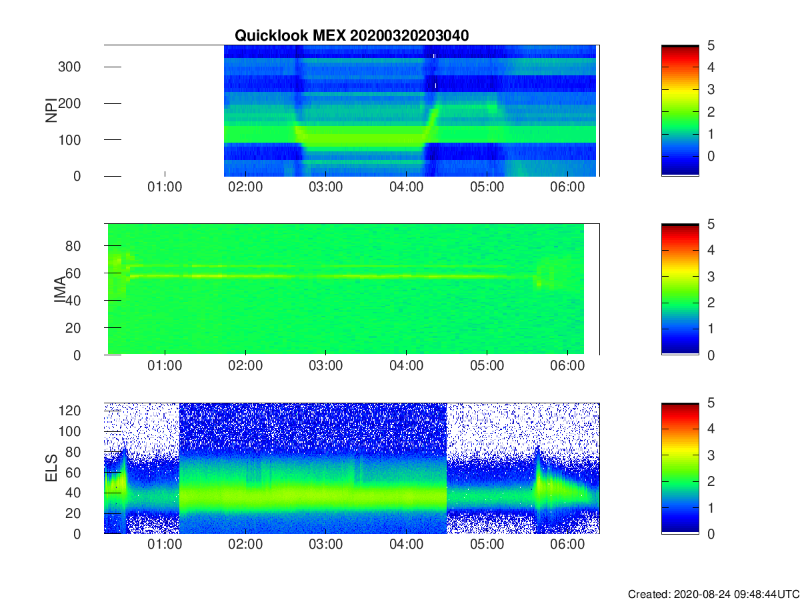Click 01:00 tick label under NPI panel
800x600 pixels.
pyautogui.click(x=165, y=187)
